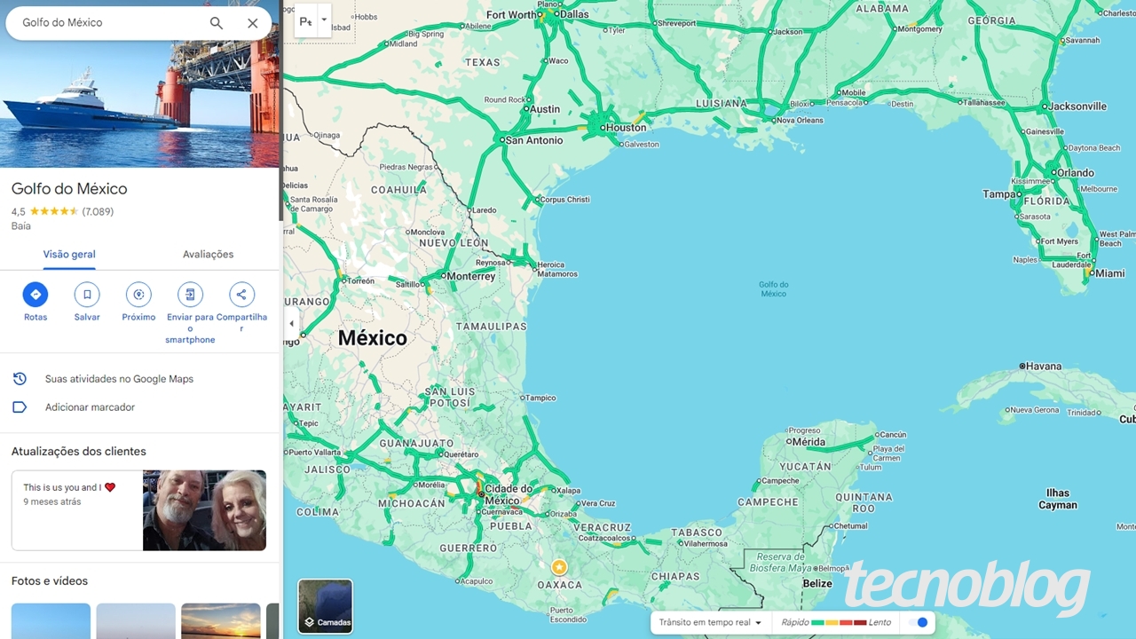Clear the search with the X icon
1136x639 pixels.
[253, 23]
